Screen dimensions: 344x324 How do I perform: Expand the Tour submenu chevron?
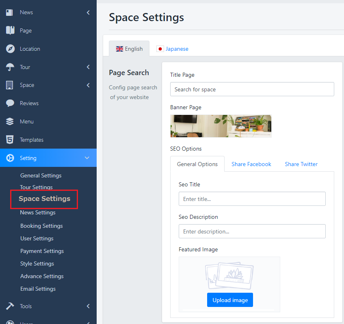click(x=88, y=67)
